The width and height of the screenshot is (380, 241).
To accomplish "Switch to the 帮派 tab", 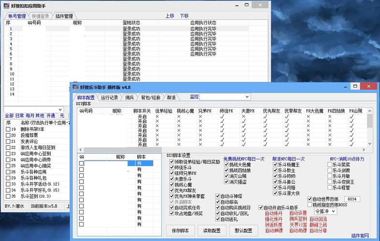I will click(x=171, y=97).
